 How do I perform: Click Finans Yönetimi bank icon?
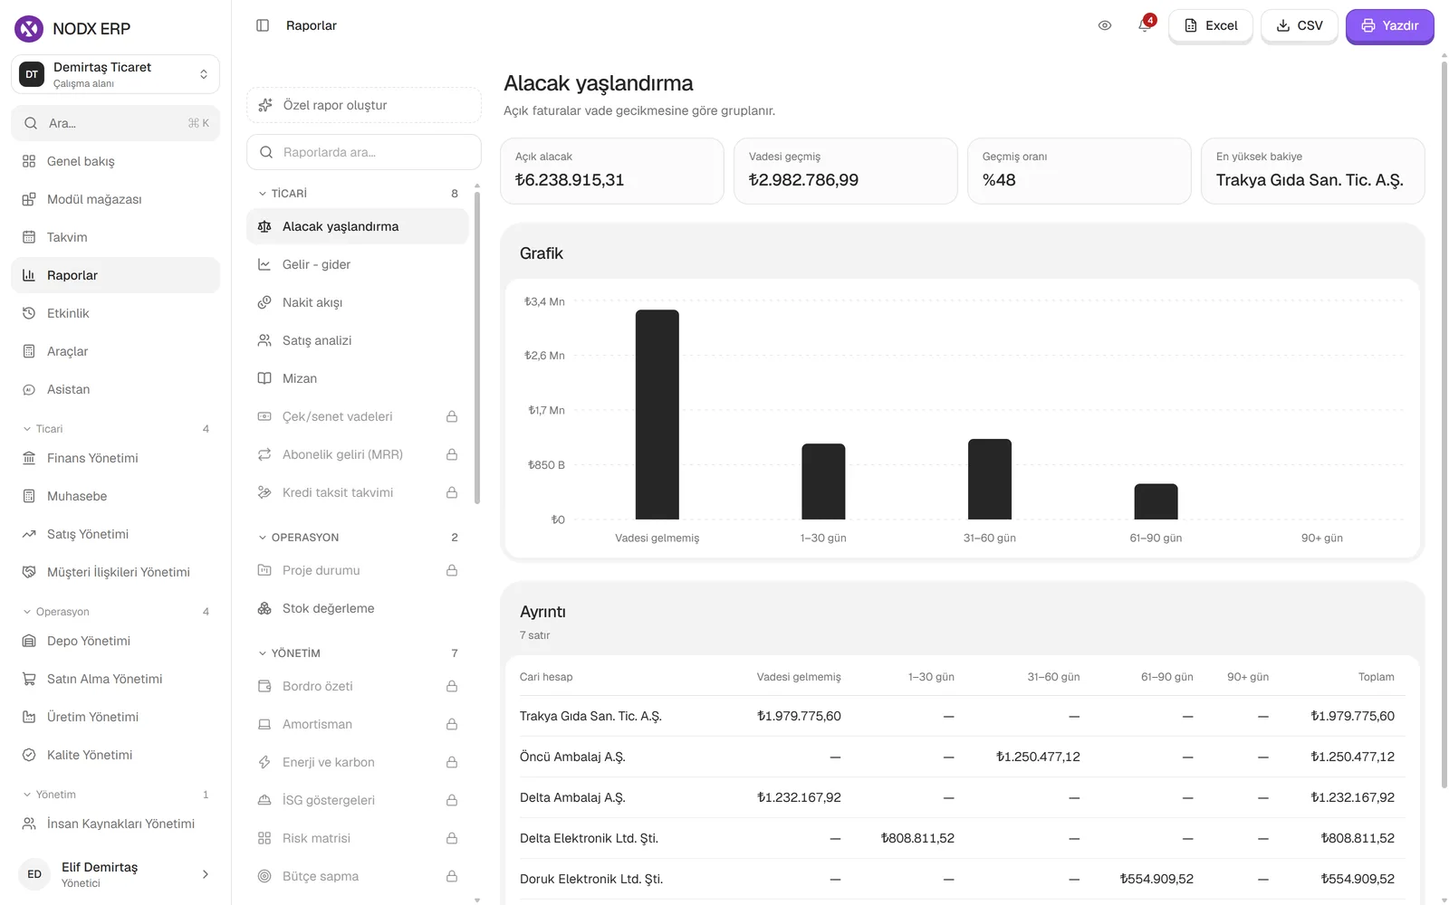click(29, 458)
